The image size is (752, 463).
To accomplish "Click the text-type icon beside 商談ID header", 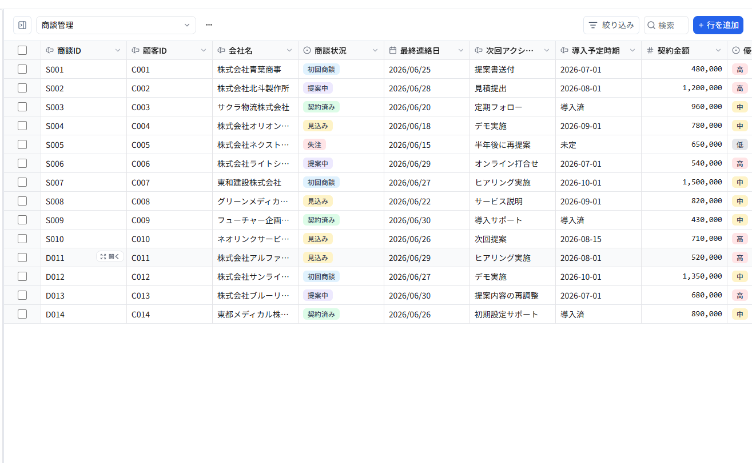I will [50, 51].
